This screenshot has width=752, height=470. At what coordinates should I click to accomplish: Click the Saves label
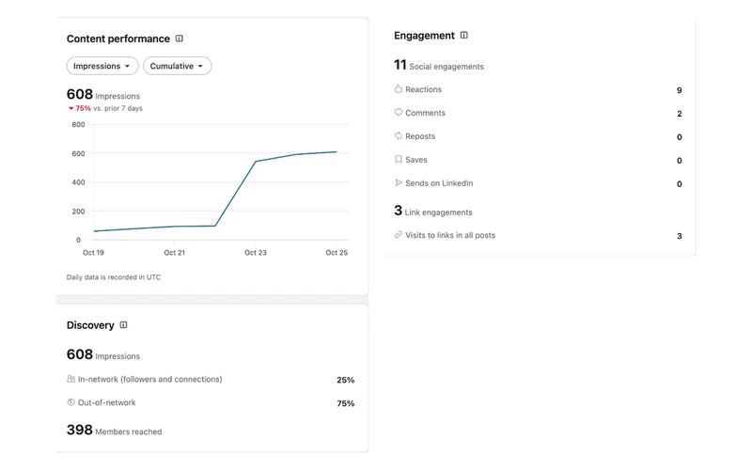pos(416,160)
